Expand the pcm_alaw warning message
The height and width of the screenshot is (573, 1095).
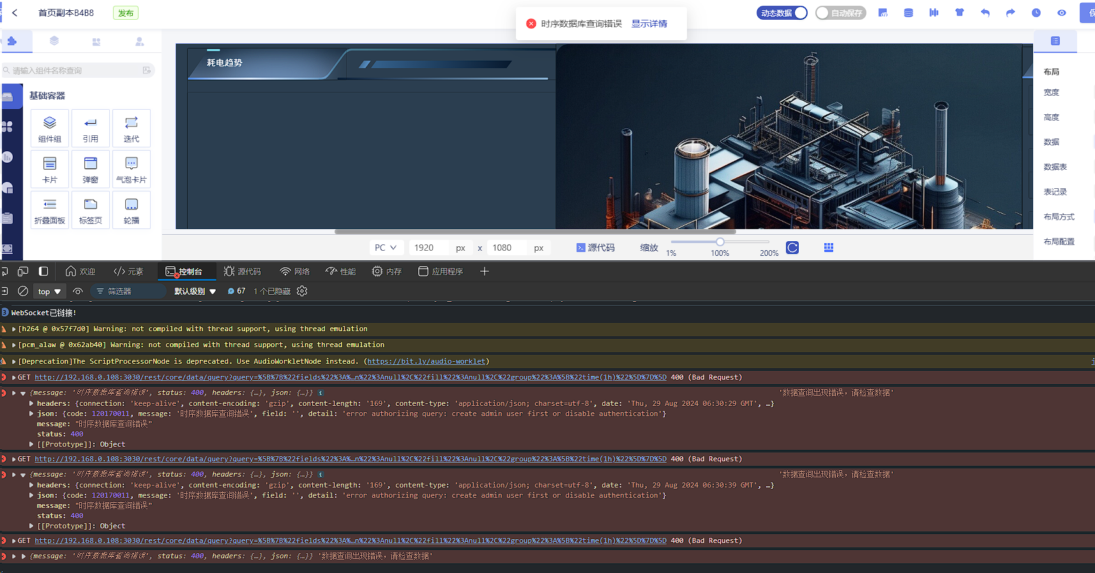[14, 345]
